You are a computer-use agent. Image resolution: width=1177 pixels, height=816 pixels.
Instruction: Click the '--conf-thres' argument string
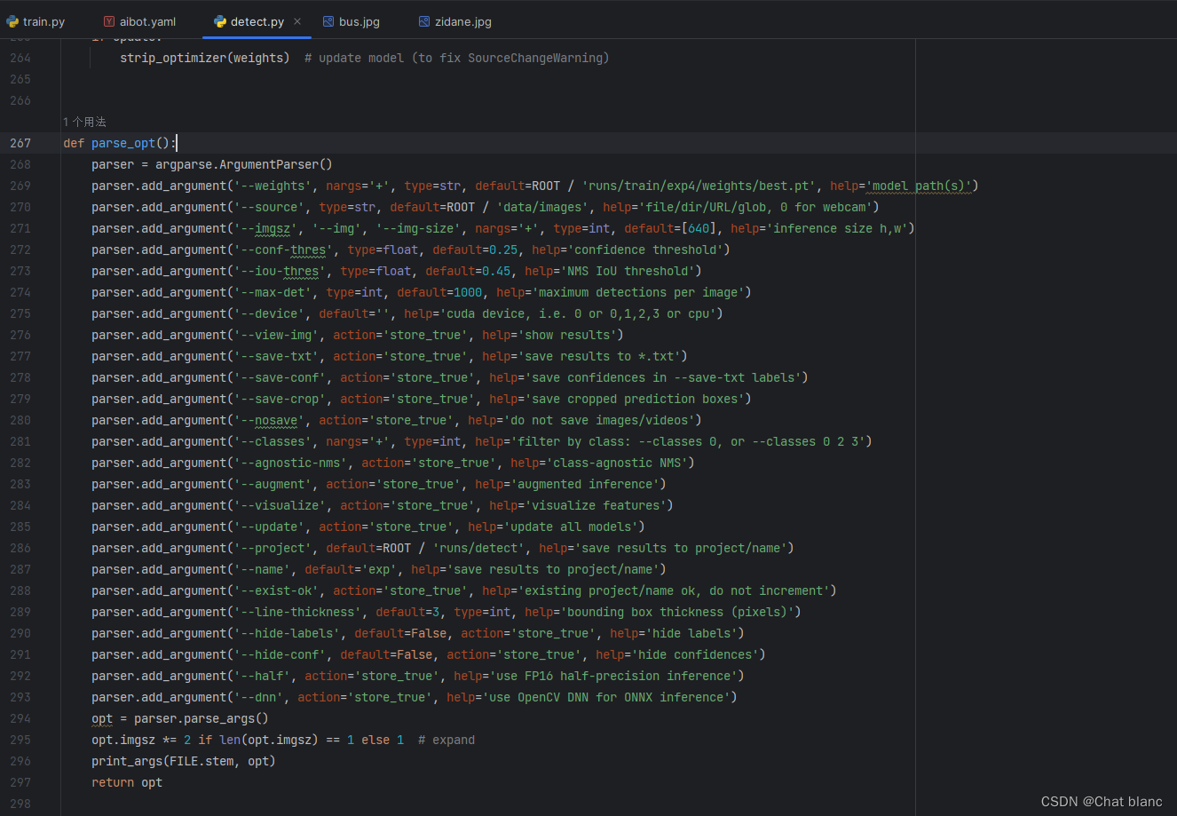click(x=283, y=250)
